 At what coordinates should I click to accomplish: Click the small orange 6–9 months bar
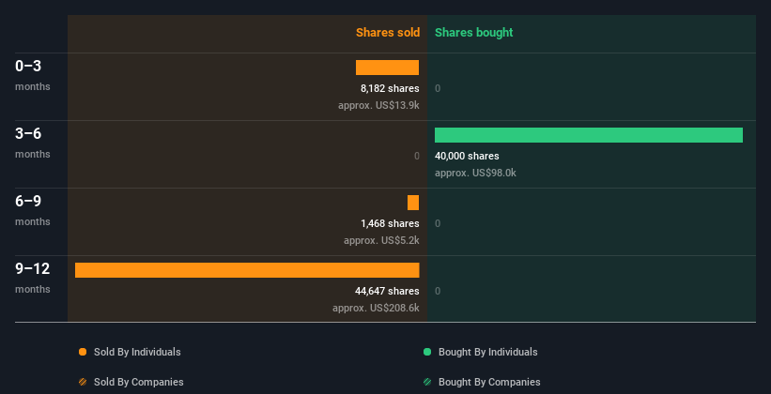click(413, 203)
